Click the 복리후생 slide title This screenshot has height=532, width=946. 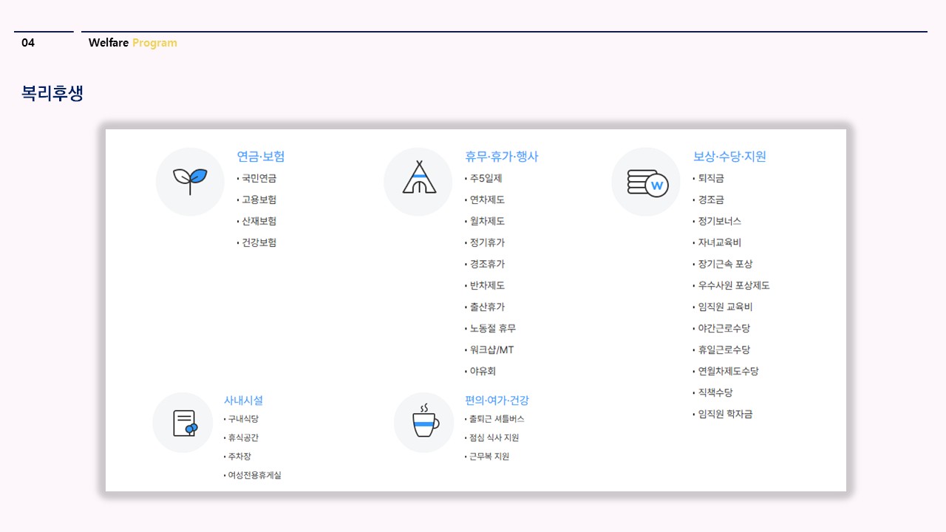pos(52,94)
